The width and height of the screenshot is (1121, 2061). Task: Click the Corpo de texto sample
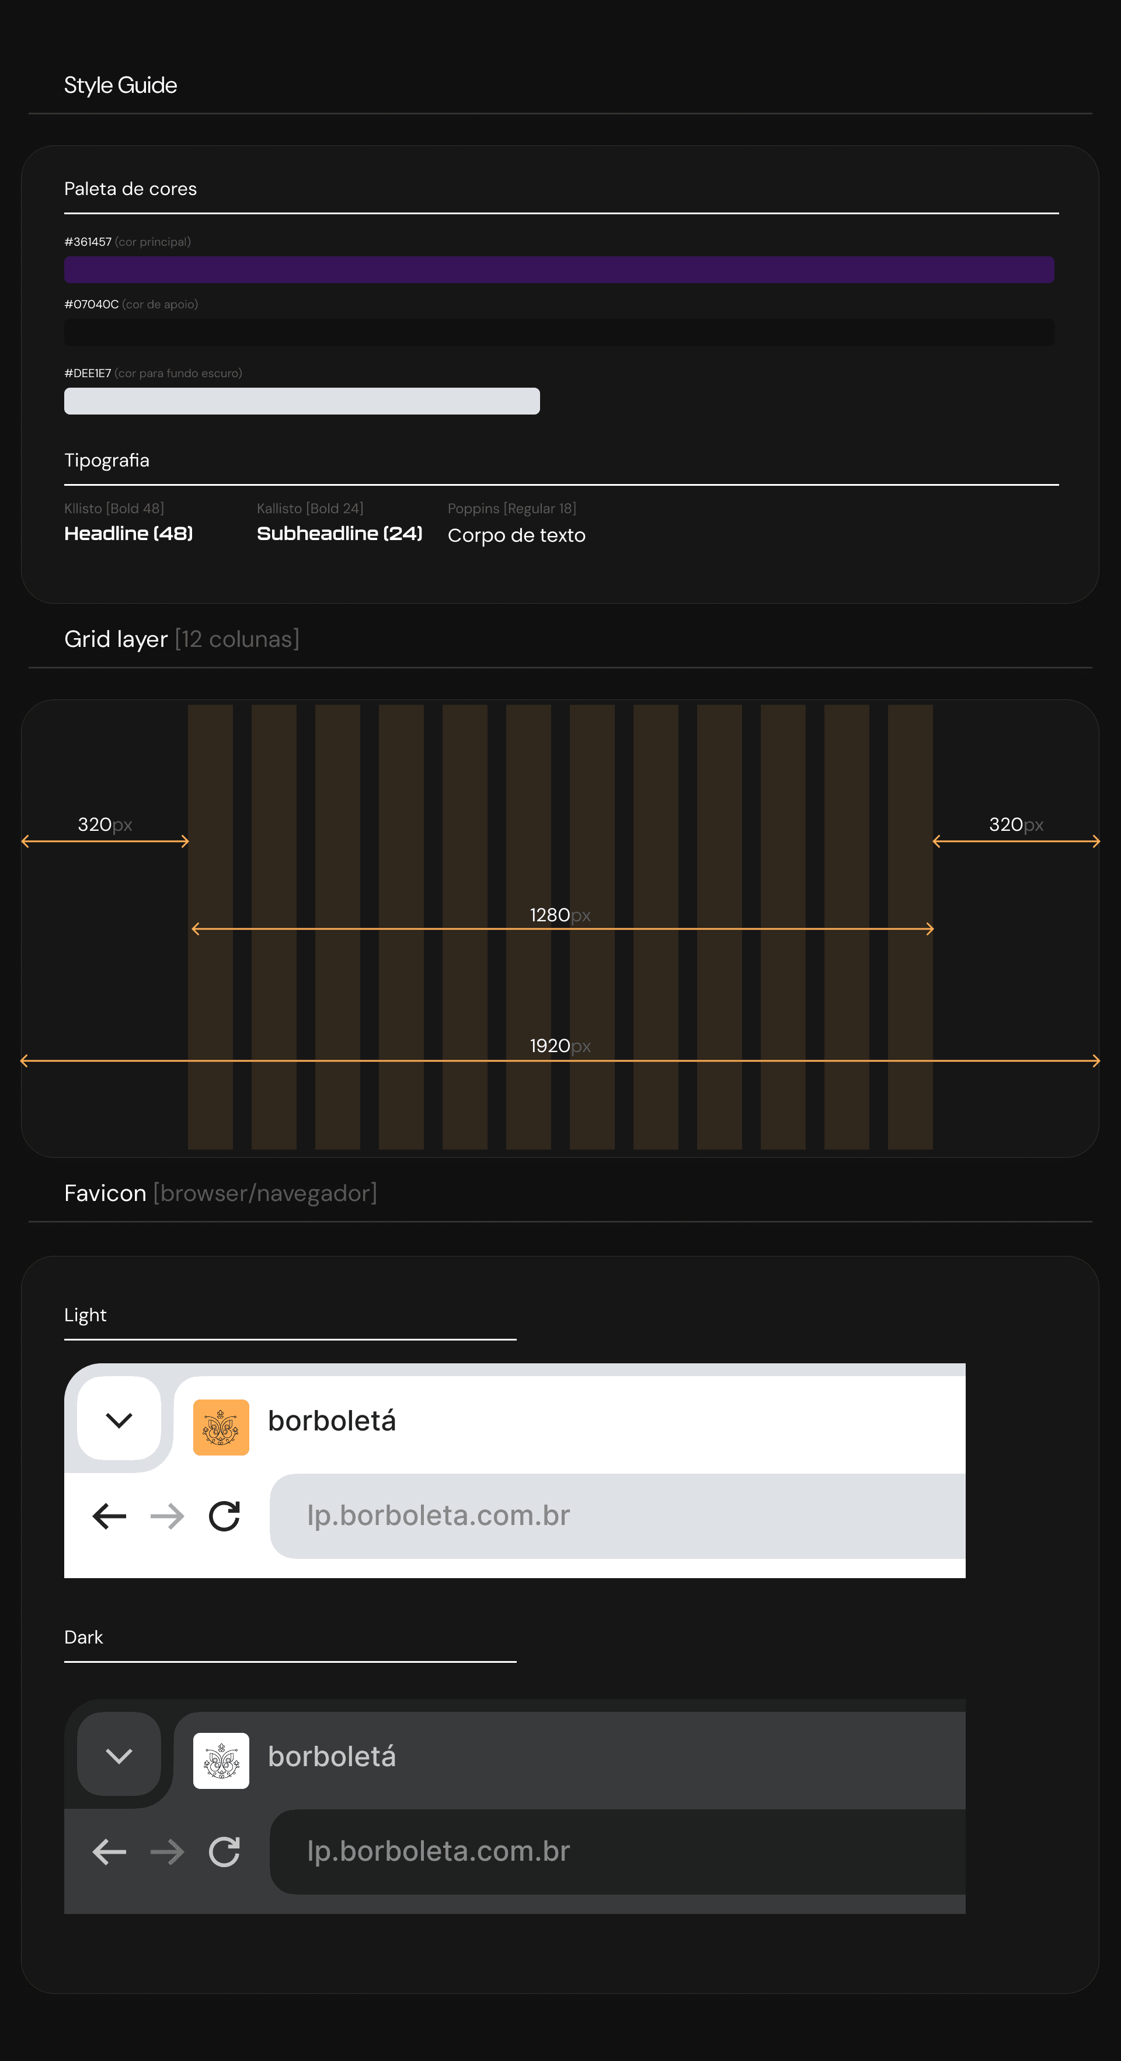(516, 535)
